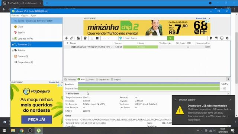Open uTorrent preferences gear icon
Viewport: 238px width, 134px height.
[x=227, y=38]
